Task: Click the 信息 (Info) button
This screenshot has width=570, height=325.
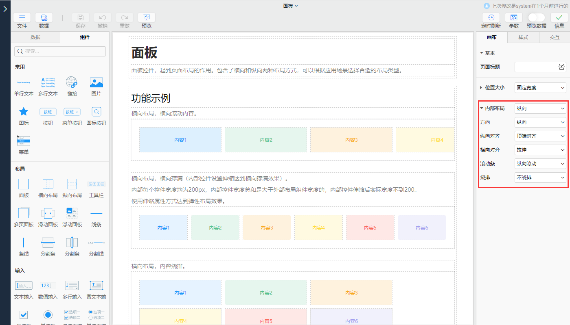Action: tap(559, 18)
